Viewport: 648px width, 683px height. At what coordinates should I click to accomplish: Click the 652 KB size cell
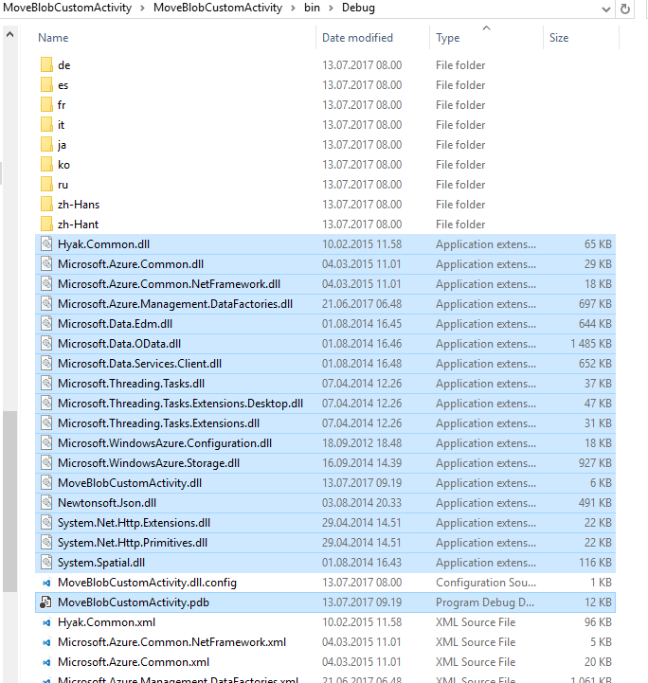point(595,364)
